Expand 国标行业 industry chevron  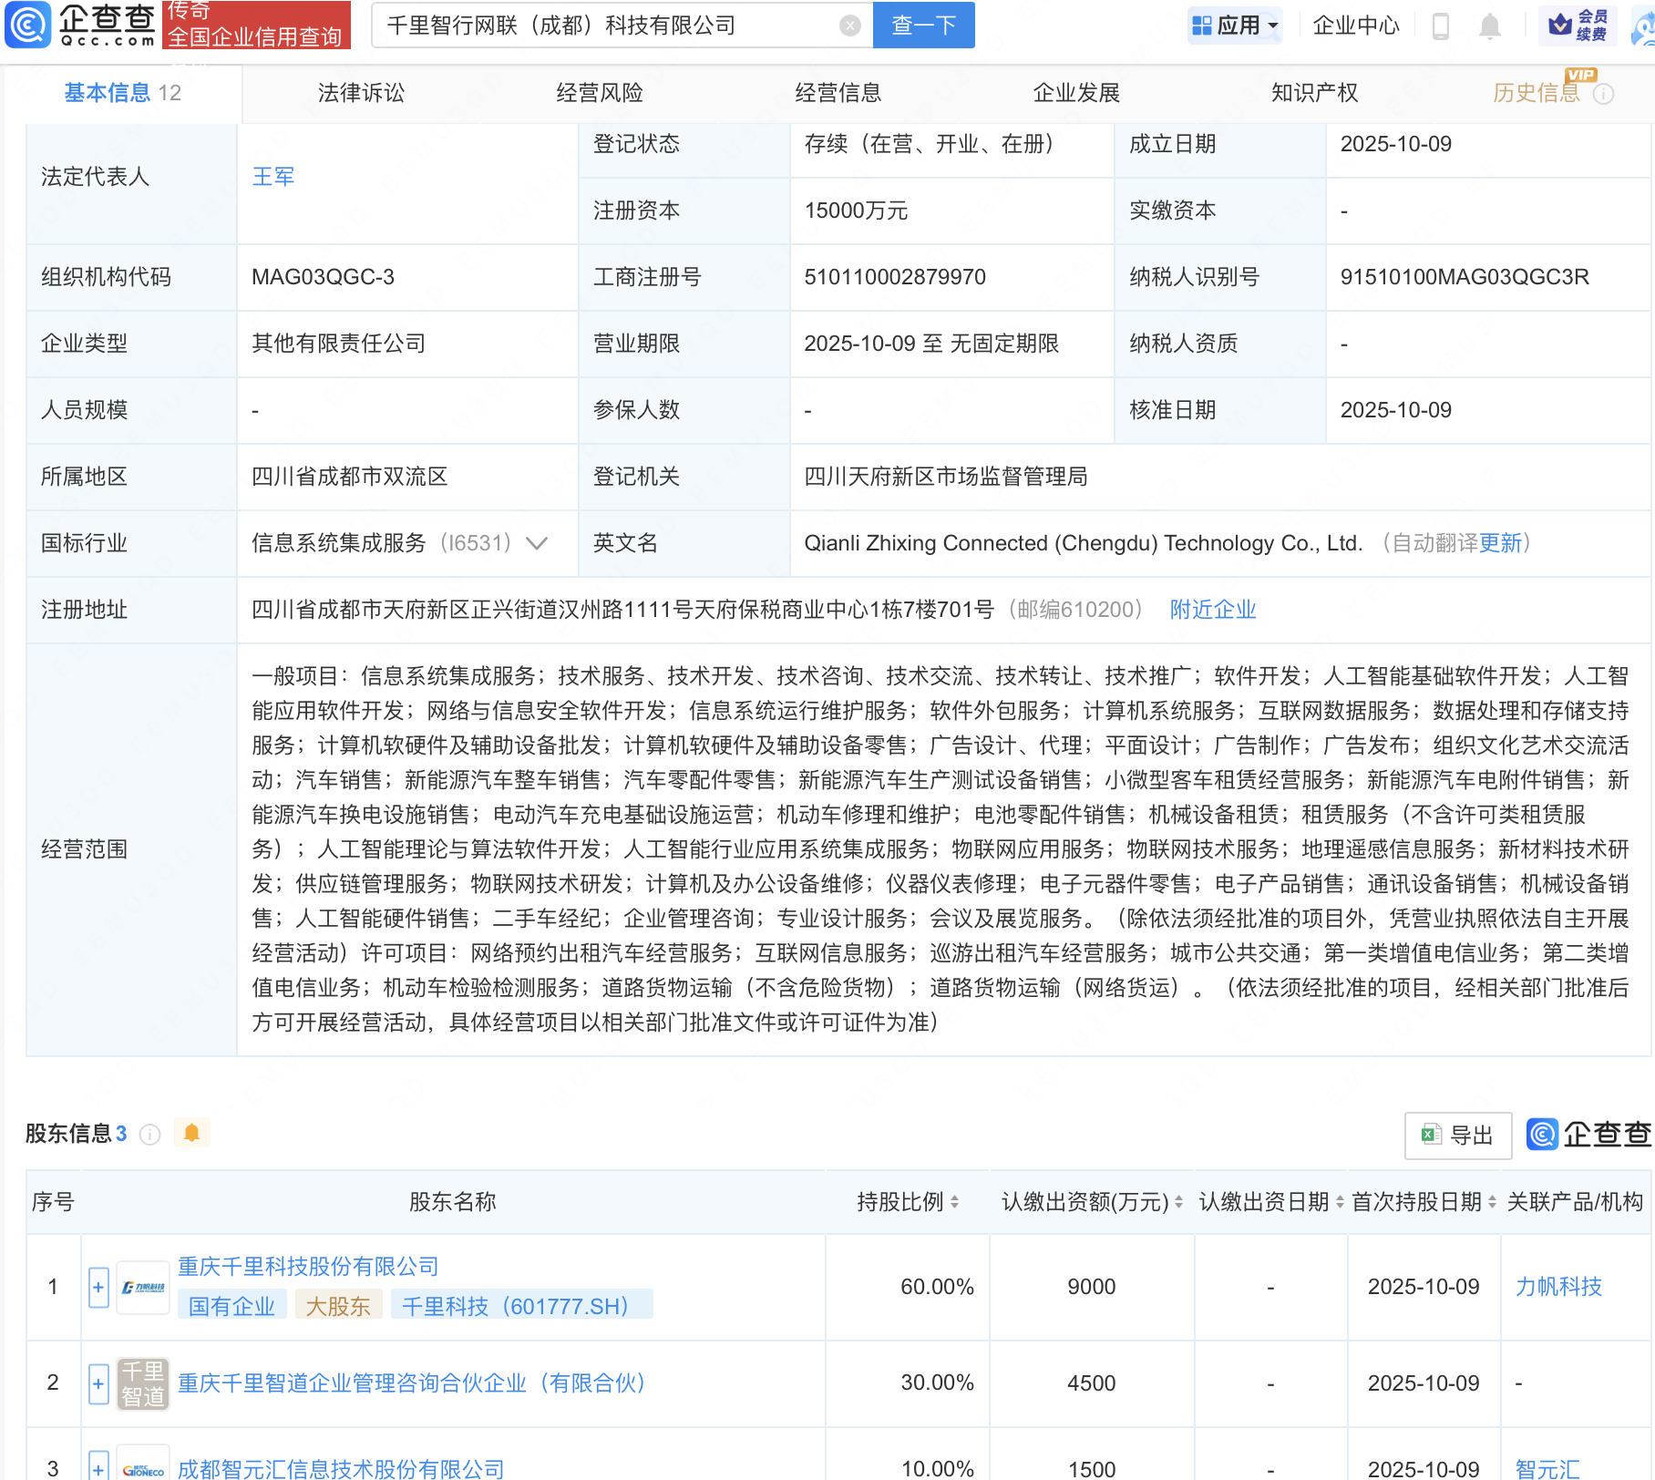click(x=537, y=543)
